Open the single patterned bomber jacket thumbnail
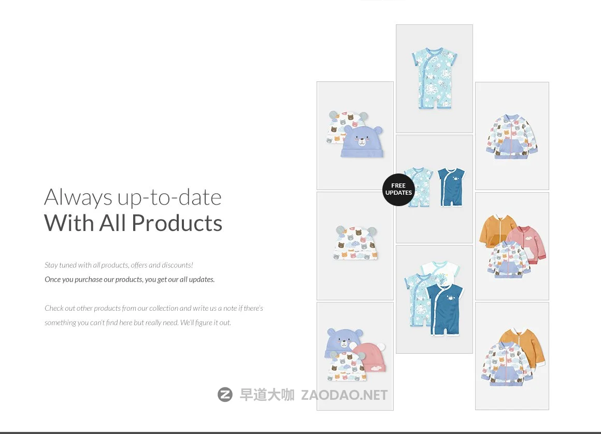This screenshot has width=601, height=434. 512,136
